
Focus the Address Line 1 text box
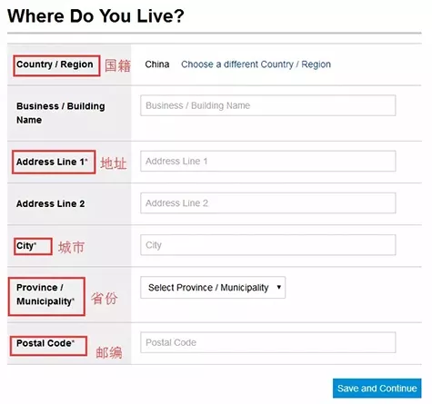tap(268, 161)
